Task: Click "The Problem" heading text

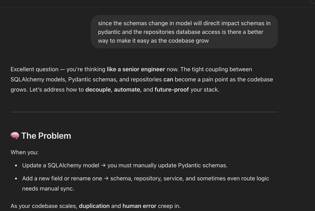Action: (x=46, y=136)
